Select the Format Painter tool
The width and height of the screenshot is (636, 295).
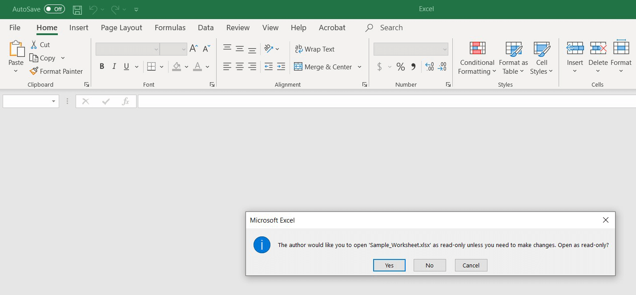pyautogui.click(x=56, y=71)
